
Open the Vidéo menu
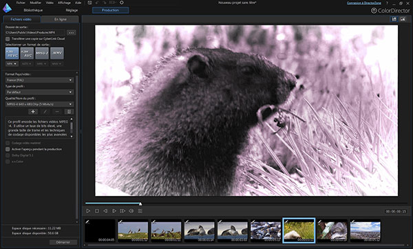[x=50, y=3]
